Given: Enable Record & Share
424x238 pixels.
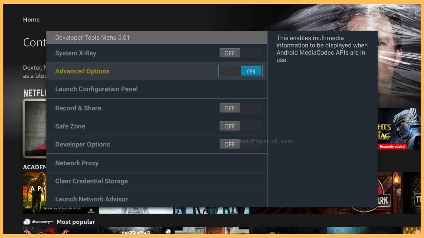Looking at the screenshot, I should (x=230, y=108).
